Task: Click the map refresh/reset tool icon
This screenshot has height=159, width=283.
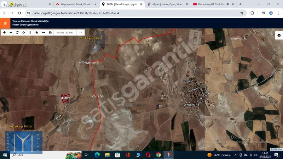Action: (17, 32)
